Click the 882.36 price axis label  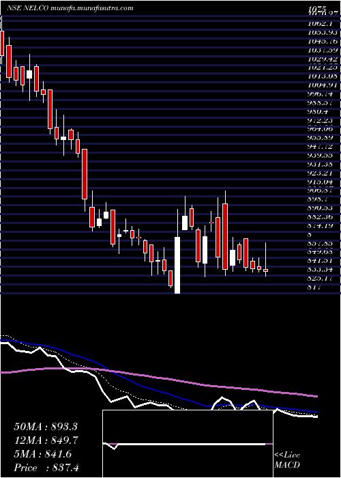point(321,217)
